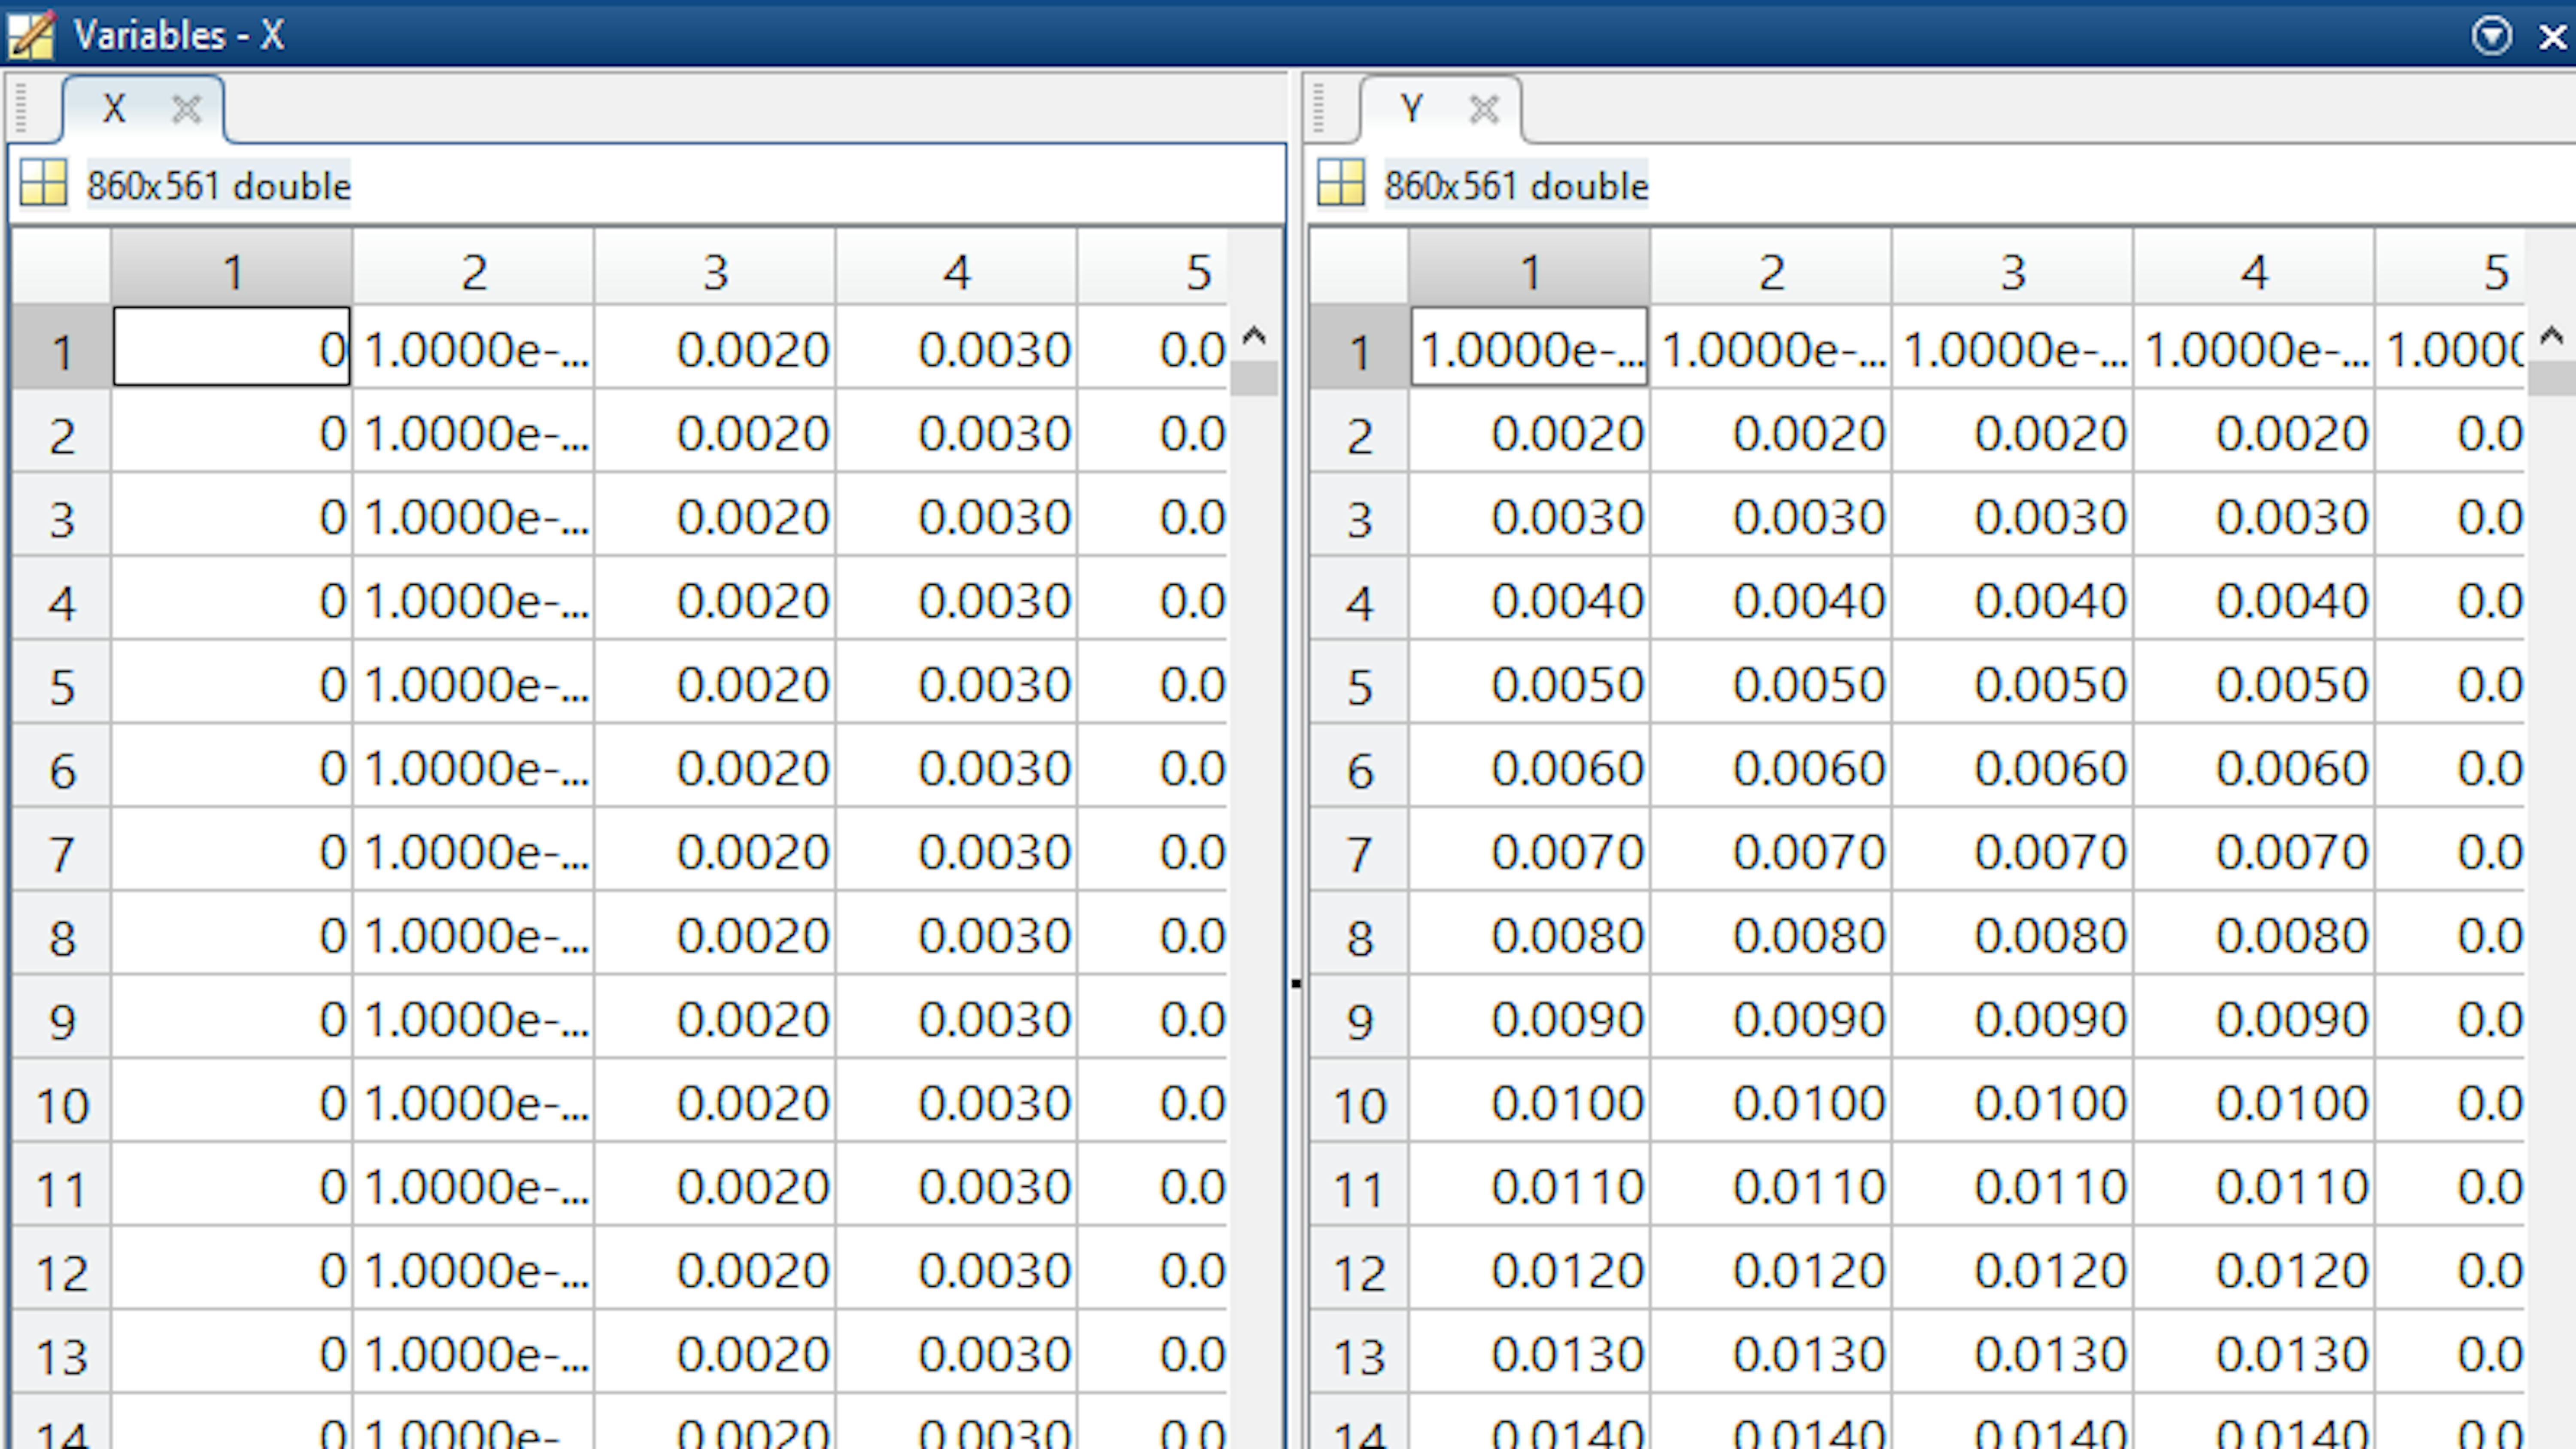Select column 3 header in Y table
This screenshot has width=2576, height=1449.
pyautogui.click(x=2013, y=267)
